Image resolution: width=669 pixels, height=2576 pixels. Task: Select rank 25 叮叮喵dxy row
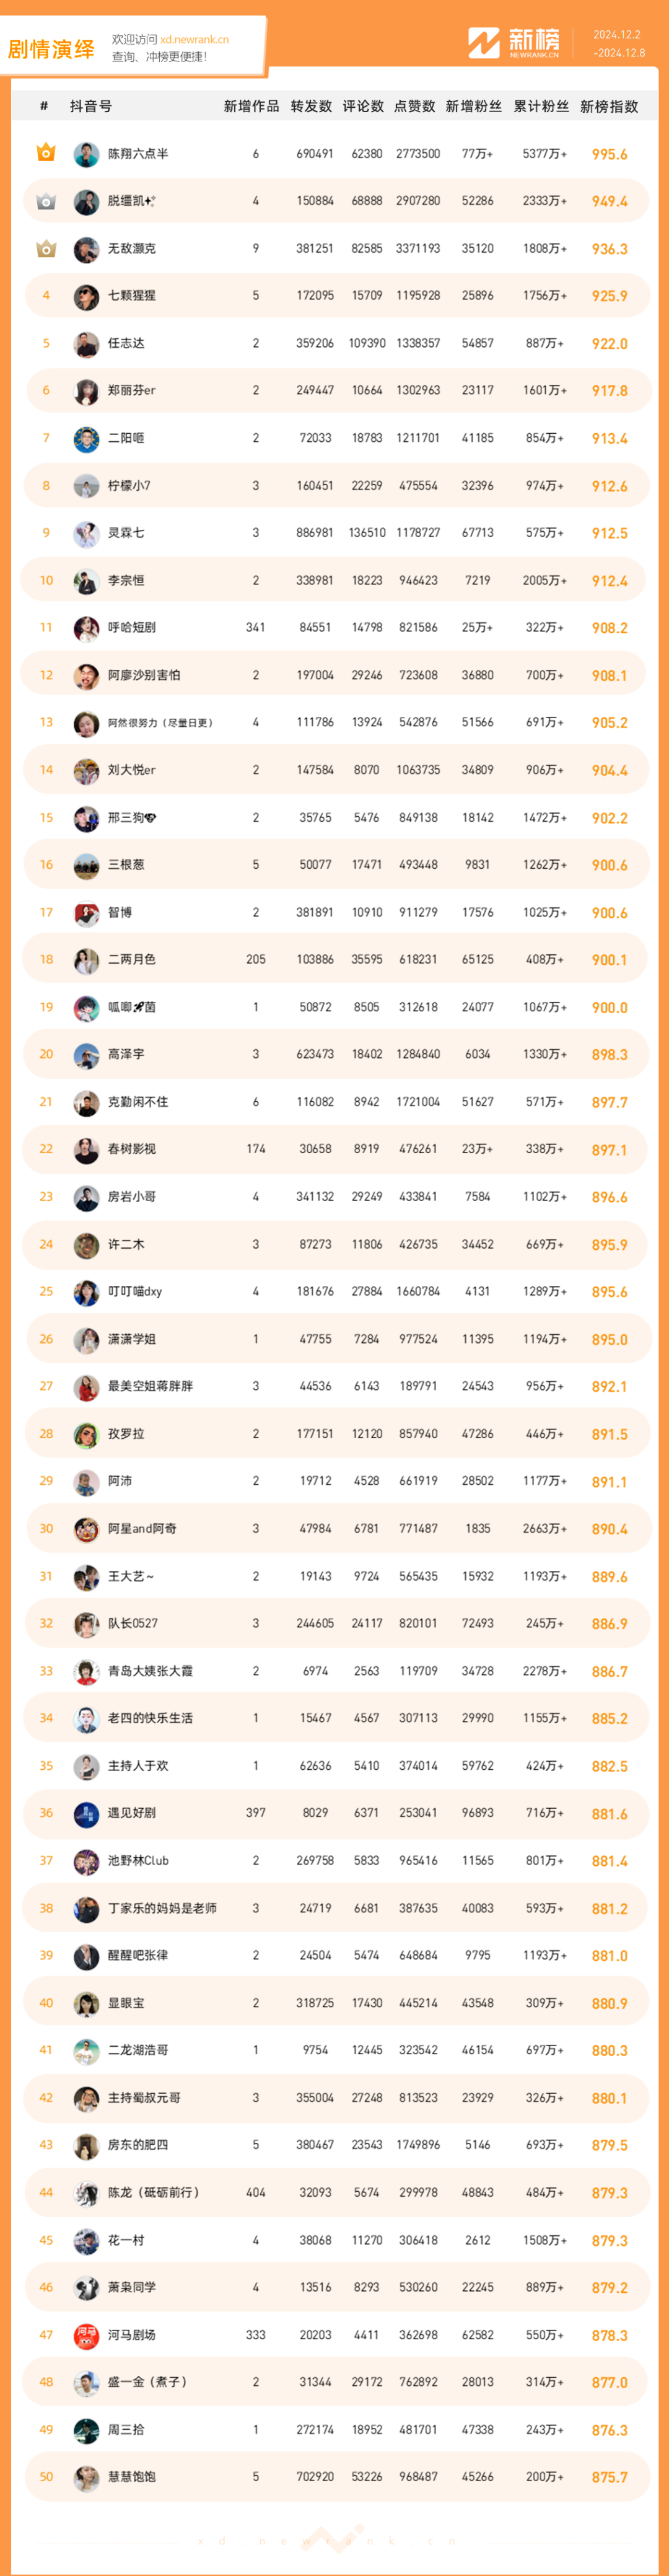(335, 1292)
